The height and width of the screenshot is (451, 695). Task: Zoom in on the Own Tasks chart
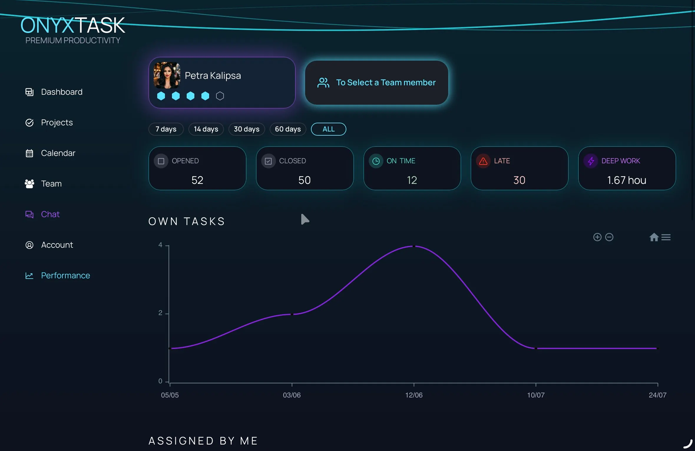(x=597, y=237)
